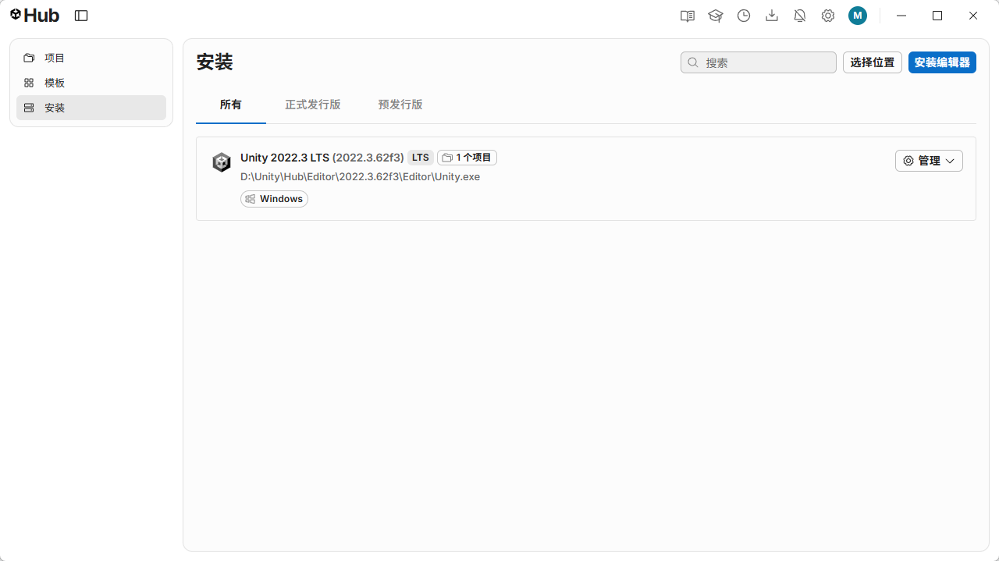The height and width of the screenshot is (561, 999).
Task: Open the notifications bell icon
Action: (x=800, y=16)
